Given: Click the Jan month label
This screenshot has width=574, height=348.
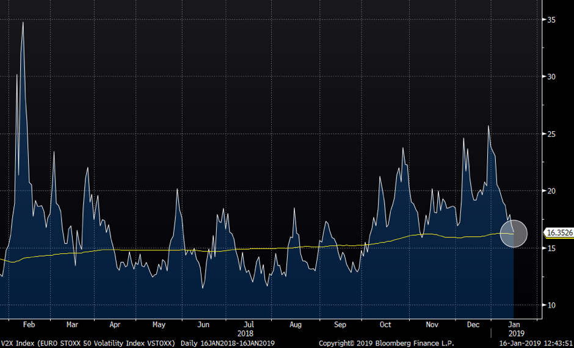Looking at the screenshot, I should [515, 325].
